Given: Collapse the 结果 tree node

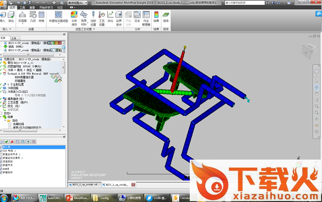Looking at the screenshot, I should tap(1, 117).
